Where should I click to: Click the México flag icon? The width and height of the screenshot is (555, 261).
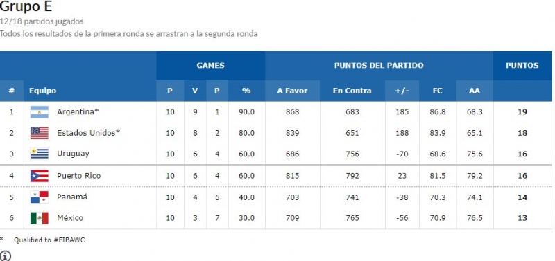(40, 218)
